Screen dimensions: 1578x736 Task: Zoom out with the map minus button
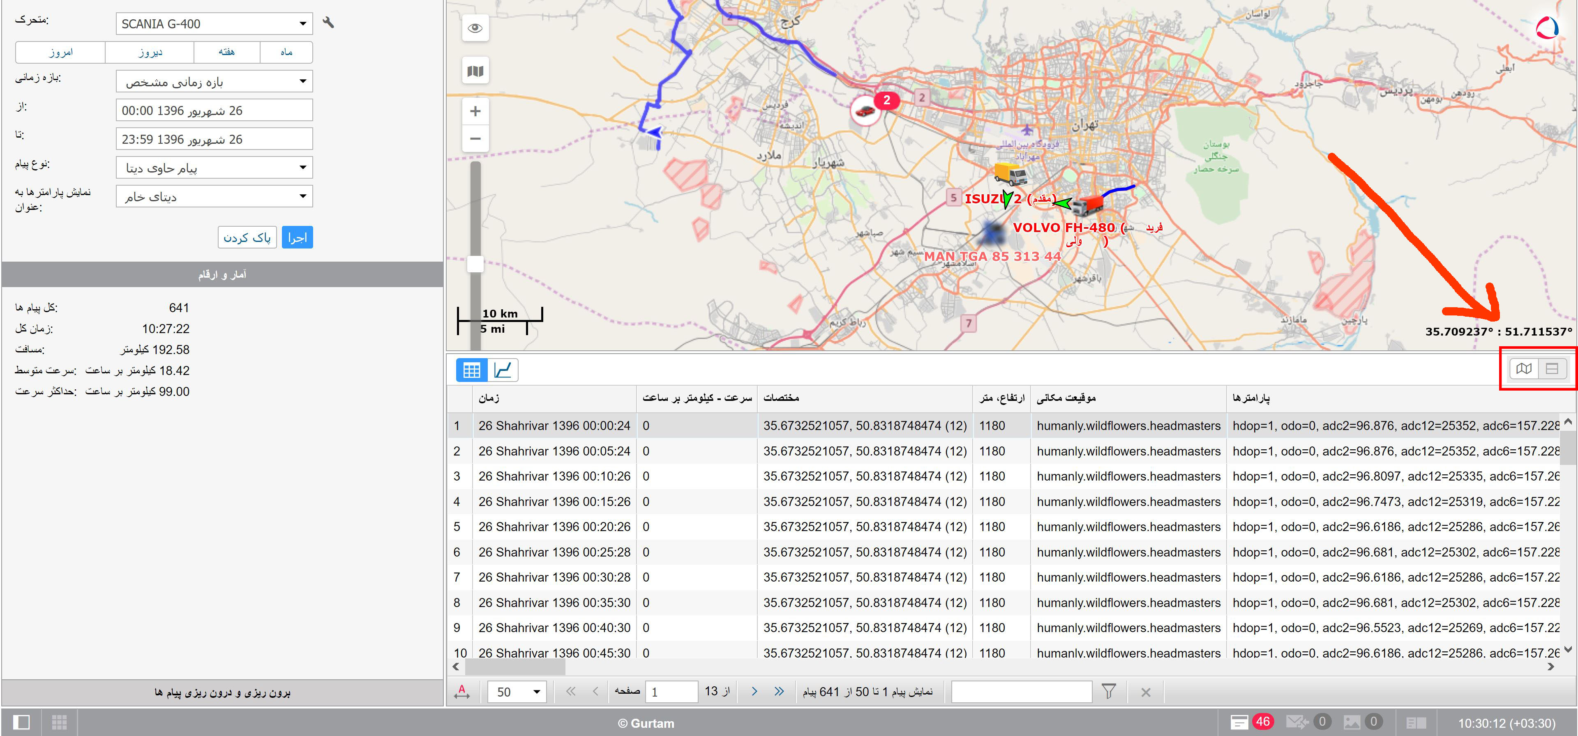tap(475, 139)
